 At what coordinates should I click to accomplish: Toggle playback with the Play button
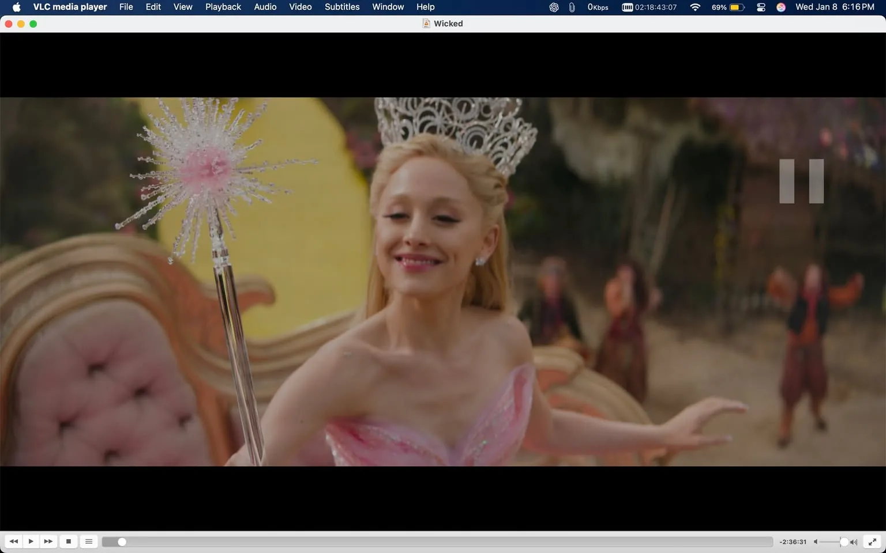(31, 541)
